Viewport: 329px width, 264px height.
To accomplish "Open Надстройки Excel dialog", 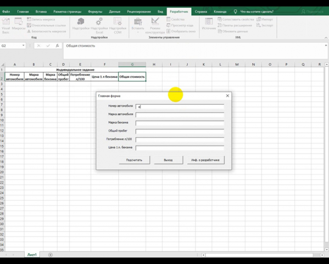I will pyautogui.click(x=99, y=26).
